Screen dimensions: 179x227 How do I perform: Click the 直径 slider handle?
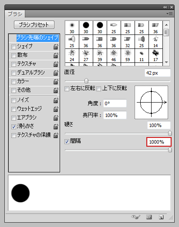[86, 81]
